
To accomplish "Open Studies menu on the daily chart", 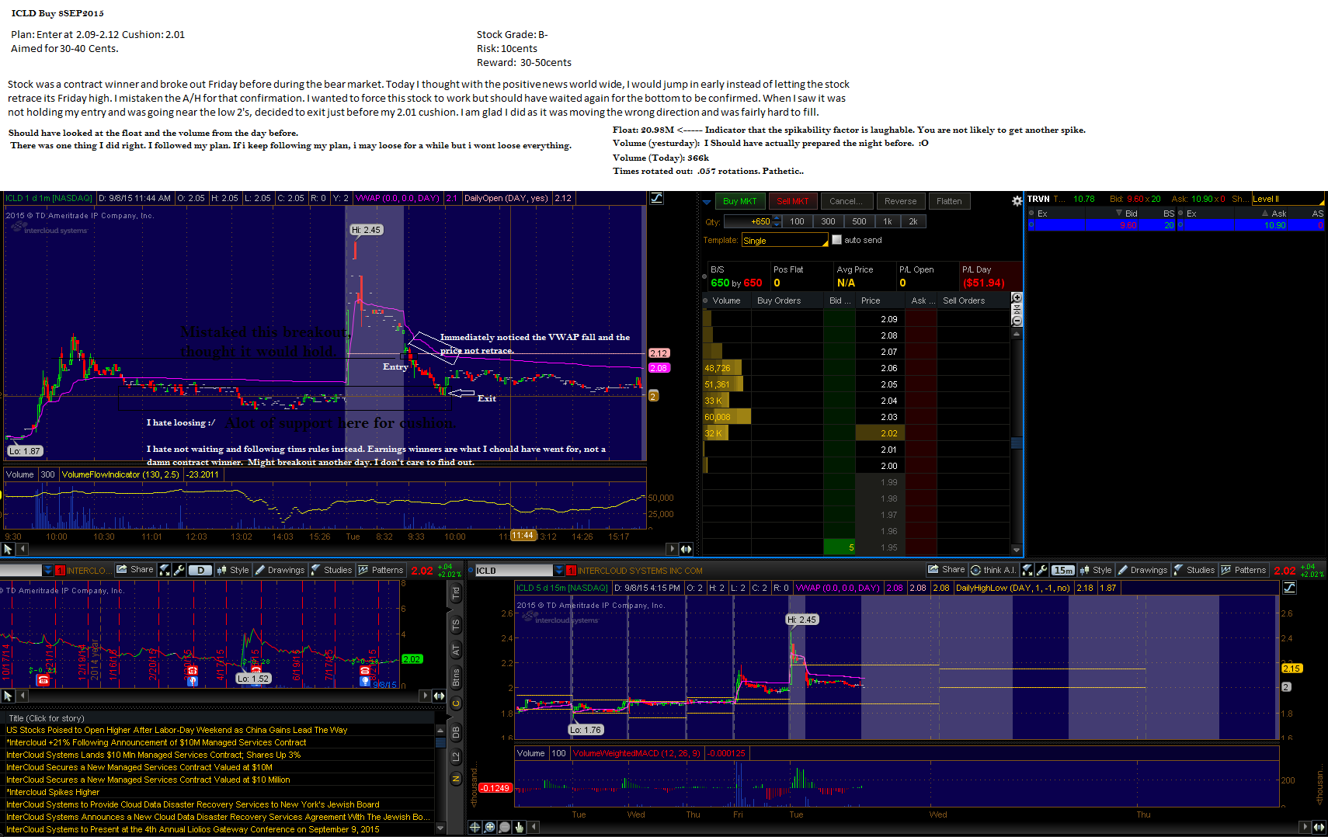I will pos(332,570).
